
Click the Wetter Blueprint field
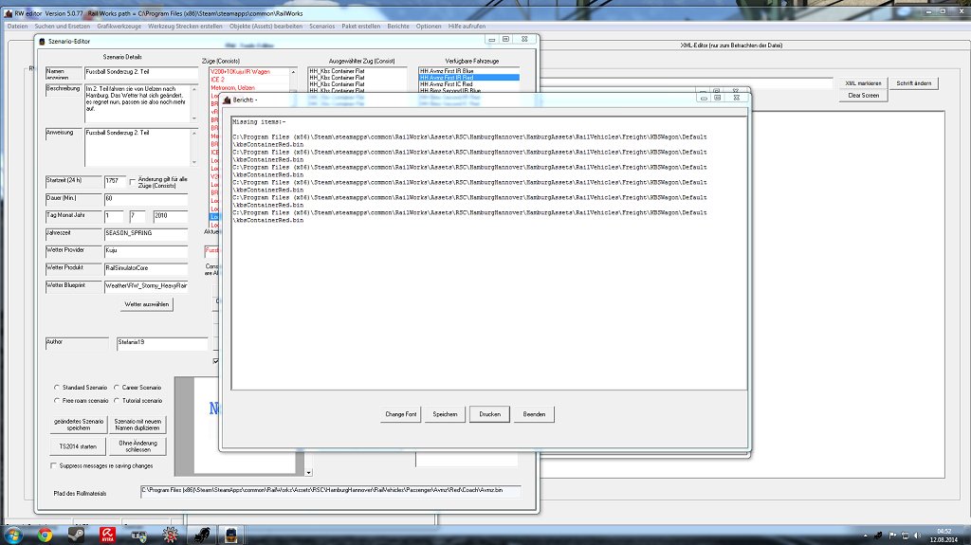tap(145, 286)
